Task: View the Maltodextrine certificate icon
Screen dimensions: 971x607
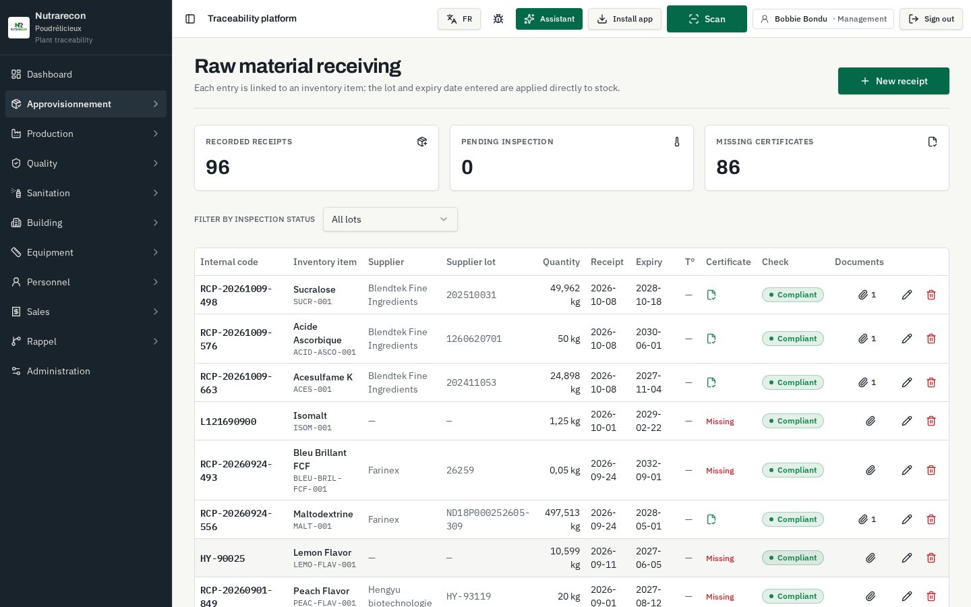Action: 711,519
